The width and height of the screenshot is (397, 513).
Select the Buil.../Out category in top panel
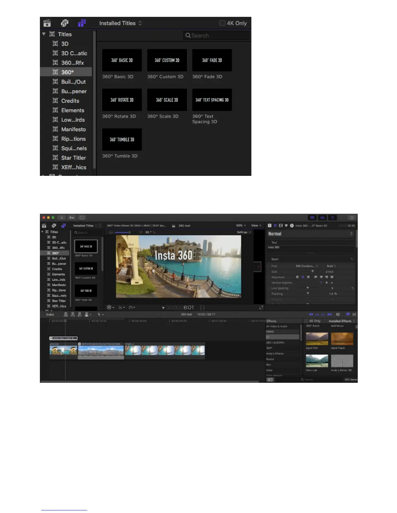66,82
